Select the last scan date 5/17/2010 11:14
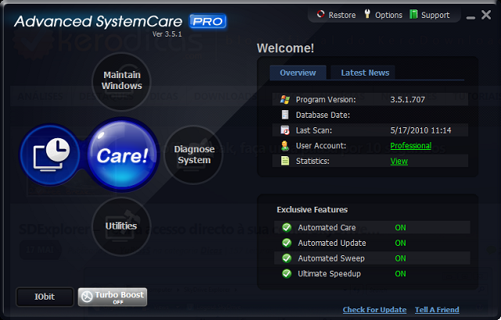 pyautogui.click(x=420, y=130)
